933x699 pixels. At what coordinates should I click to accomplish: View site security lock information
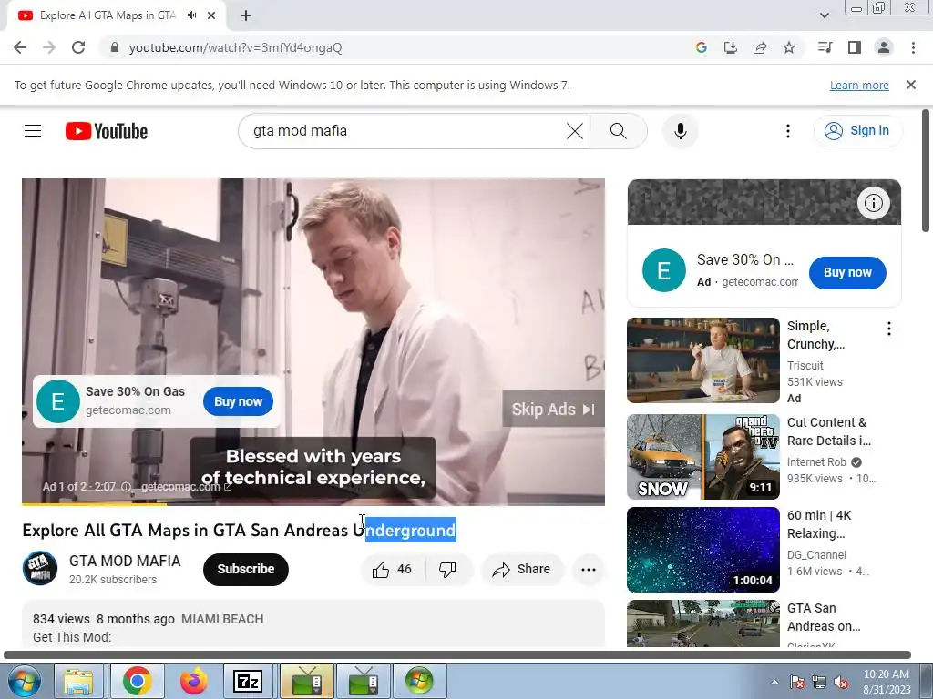click(x=115, y=47)
